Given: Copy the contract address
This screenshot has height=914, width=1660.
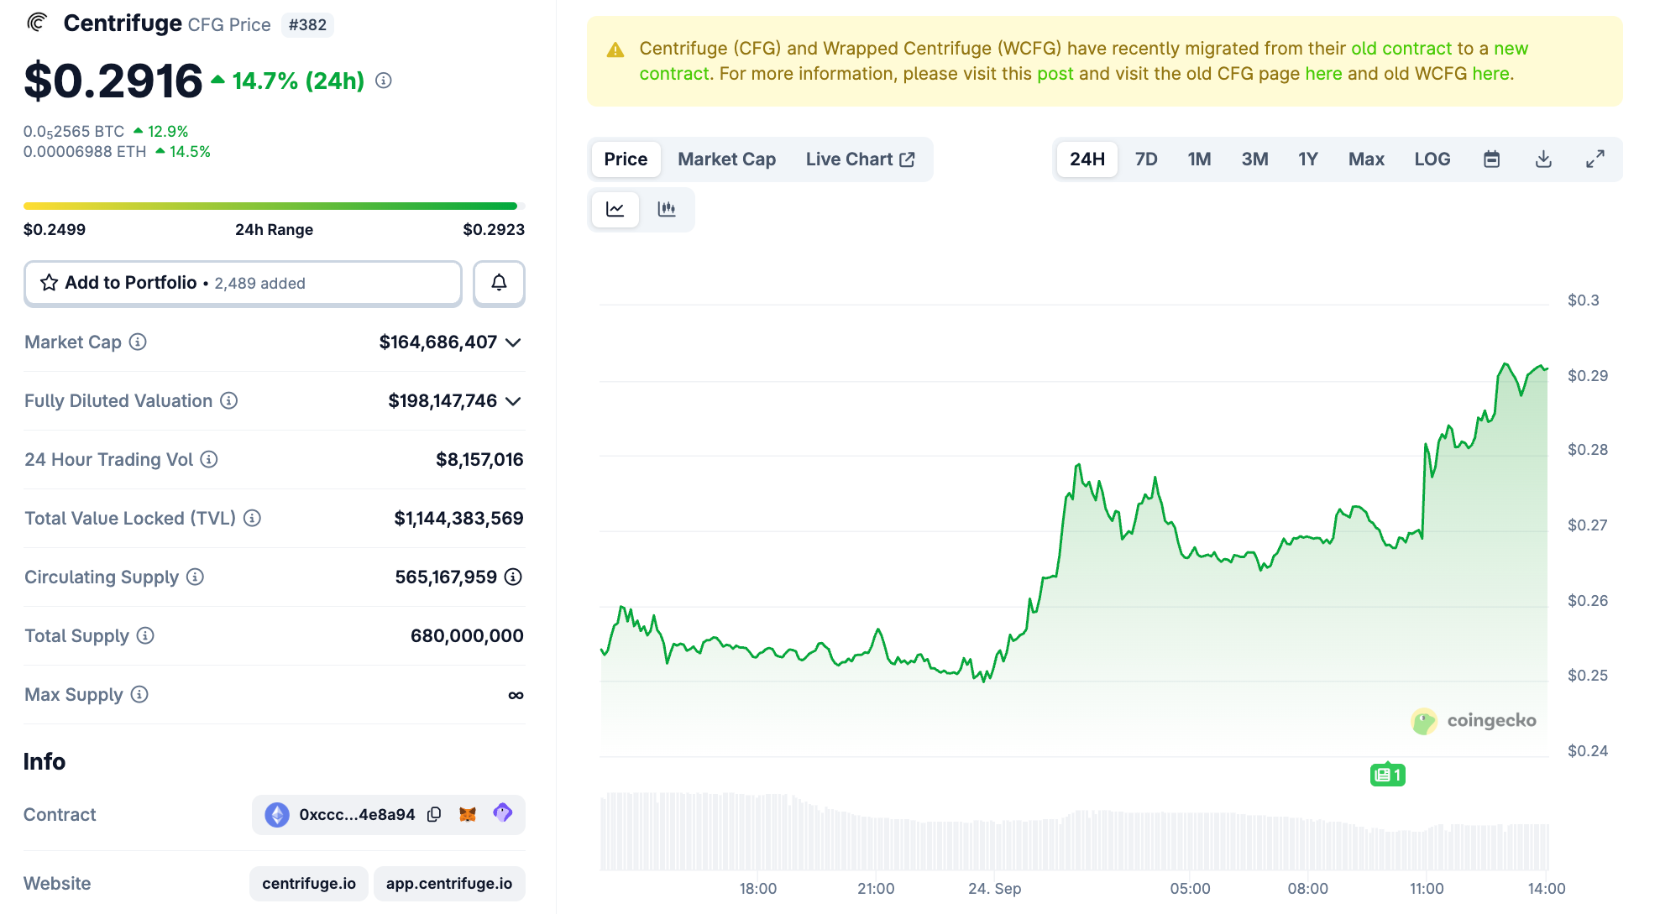Looking at the screenshot, I should [x=434, y=814].
